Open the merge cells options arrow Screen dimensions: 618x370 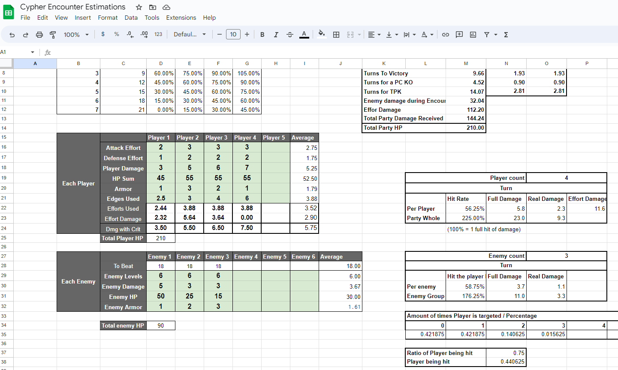359,35
